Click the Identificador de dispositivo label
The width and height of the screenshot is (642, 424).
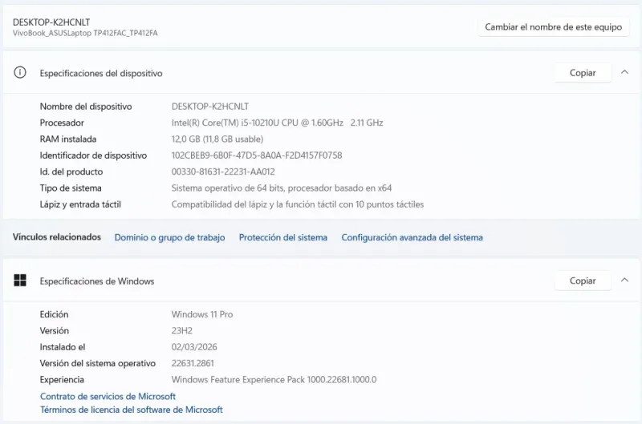[x=93, y=155]
